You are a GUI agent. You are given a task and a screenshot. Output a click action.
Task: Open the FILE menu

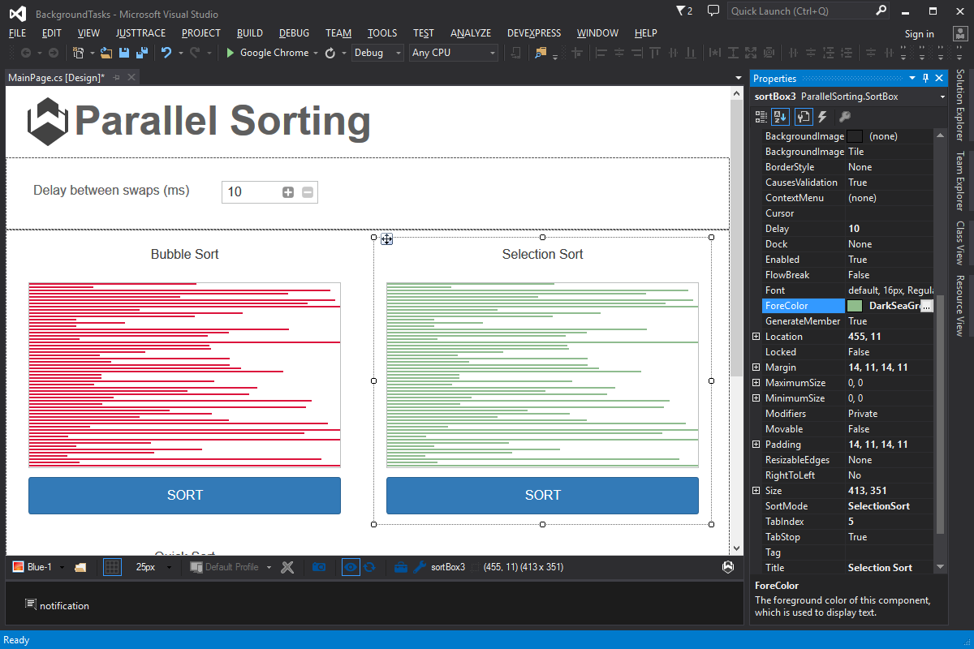(18, 33)
